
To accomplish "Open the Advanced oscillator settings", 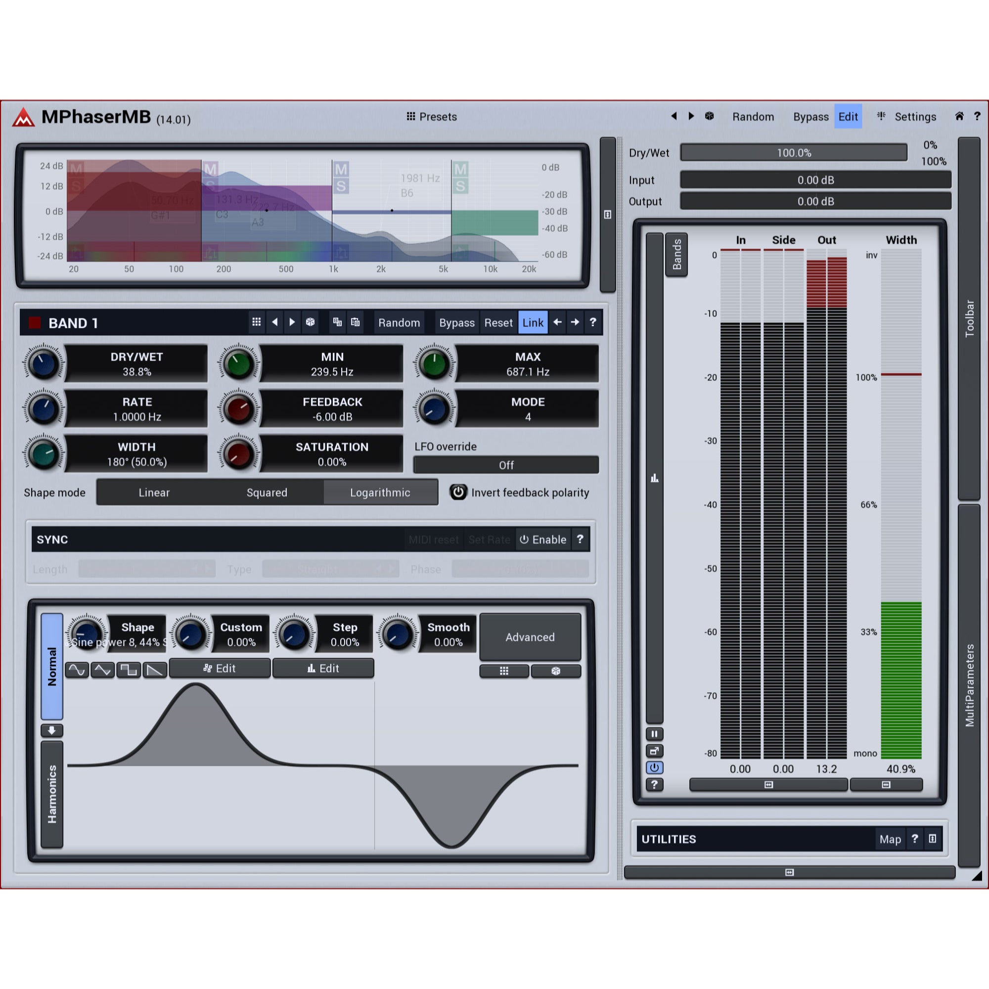I will pos(530,637).
